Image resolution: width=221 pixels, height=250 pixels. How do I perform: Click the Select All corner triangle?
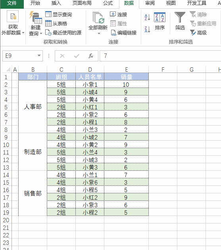(8, 69)
